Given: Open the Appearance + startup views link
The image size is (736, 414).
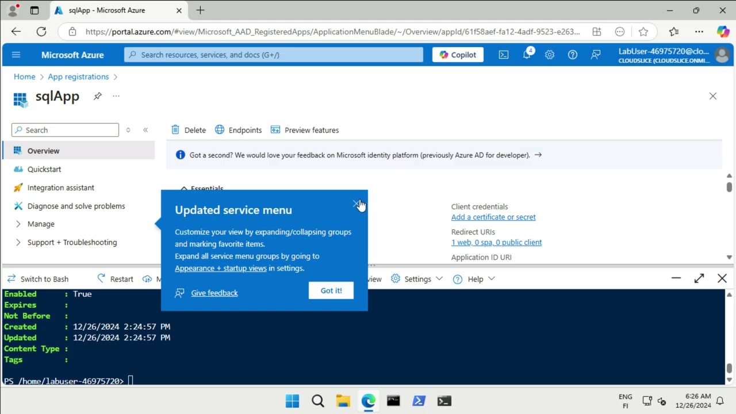Looking at the screenshot, I should pyautogui.click(x=221, y=268).
